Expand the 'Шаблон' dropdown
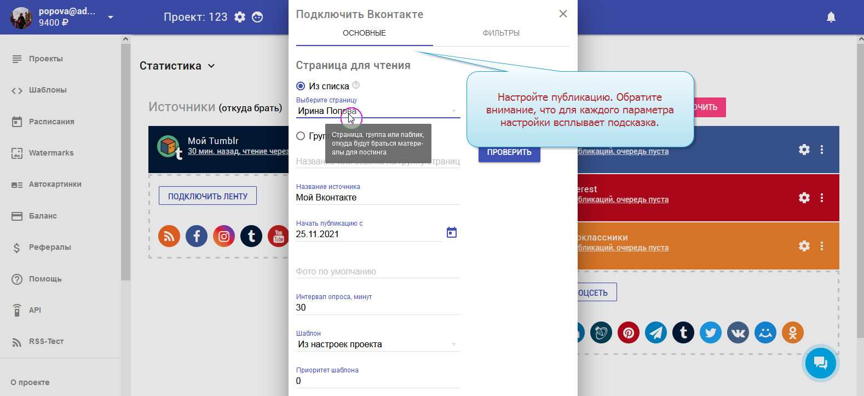 coord(378,345)
